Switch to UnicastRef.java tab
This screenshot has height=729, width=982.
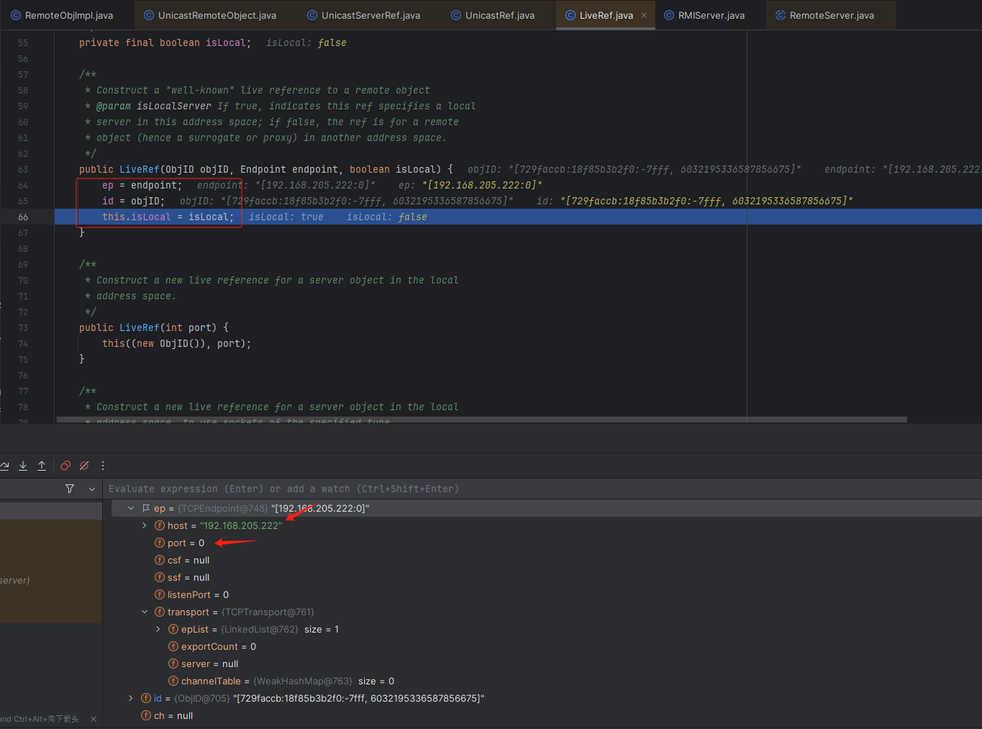point(493,15)
